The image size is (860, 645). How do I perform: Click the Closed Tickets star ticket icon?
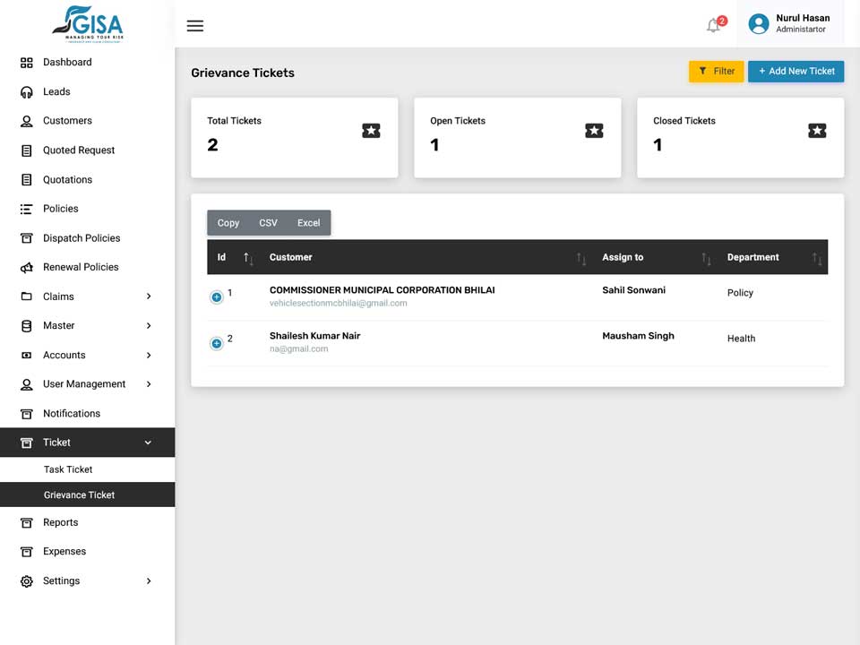coord(817,131)
